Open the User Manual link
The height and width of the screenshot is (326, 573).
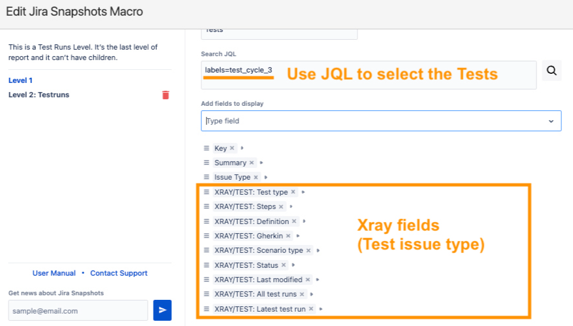[54, 273]
